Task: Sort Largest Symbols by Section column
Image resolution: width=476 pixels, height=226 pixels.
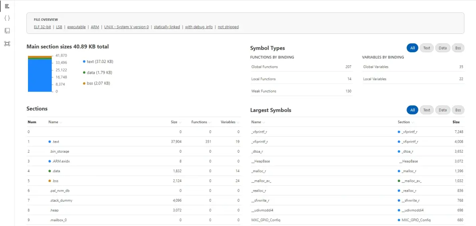Action: point(405,122)
